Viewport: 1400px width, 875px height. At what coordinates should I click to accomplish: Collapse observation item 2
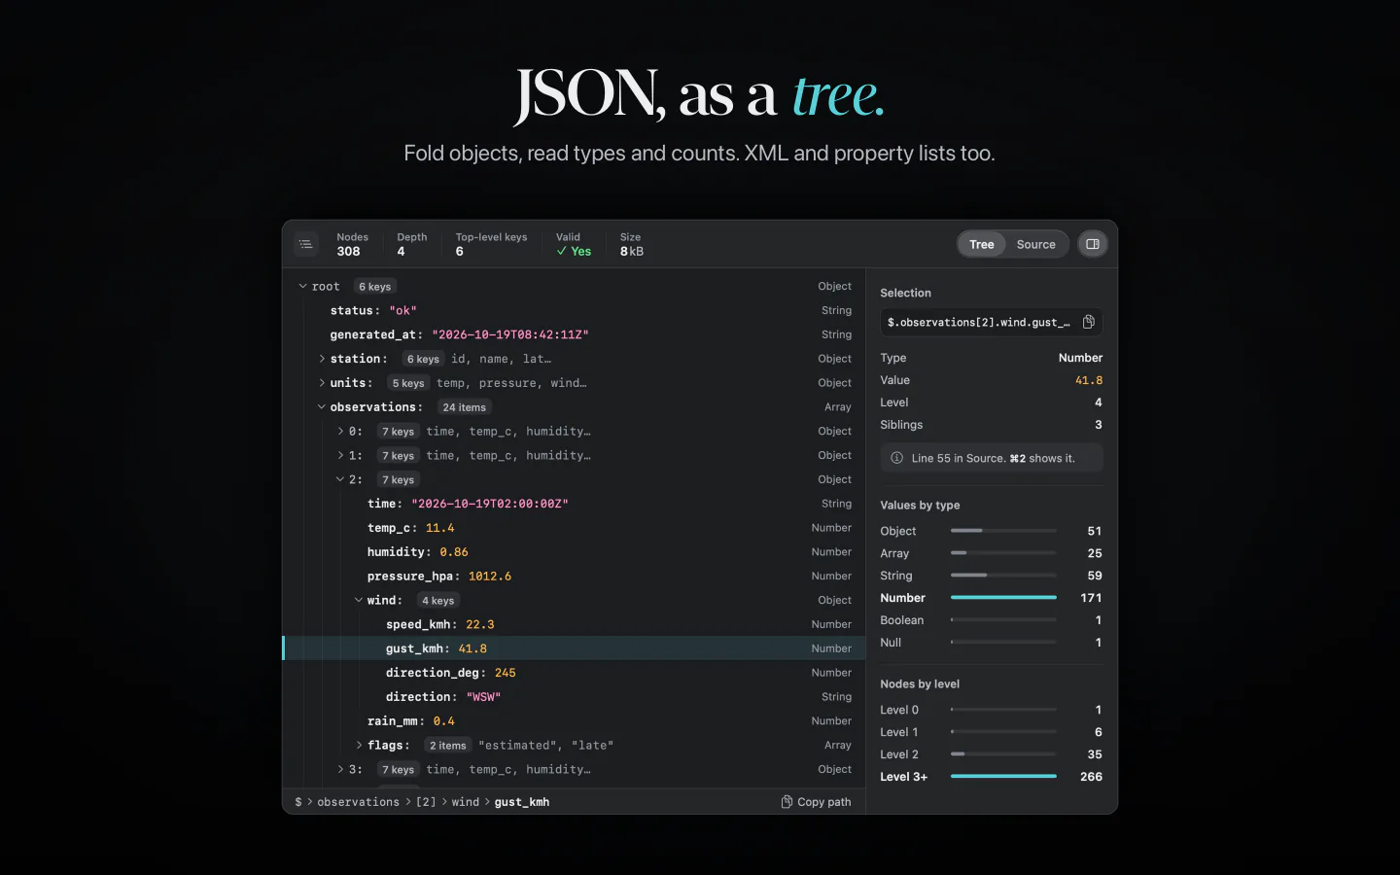pyautogui.click(x=340, y=479)
